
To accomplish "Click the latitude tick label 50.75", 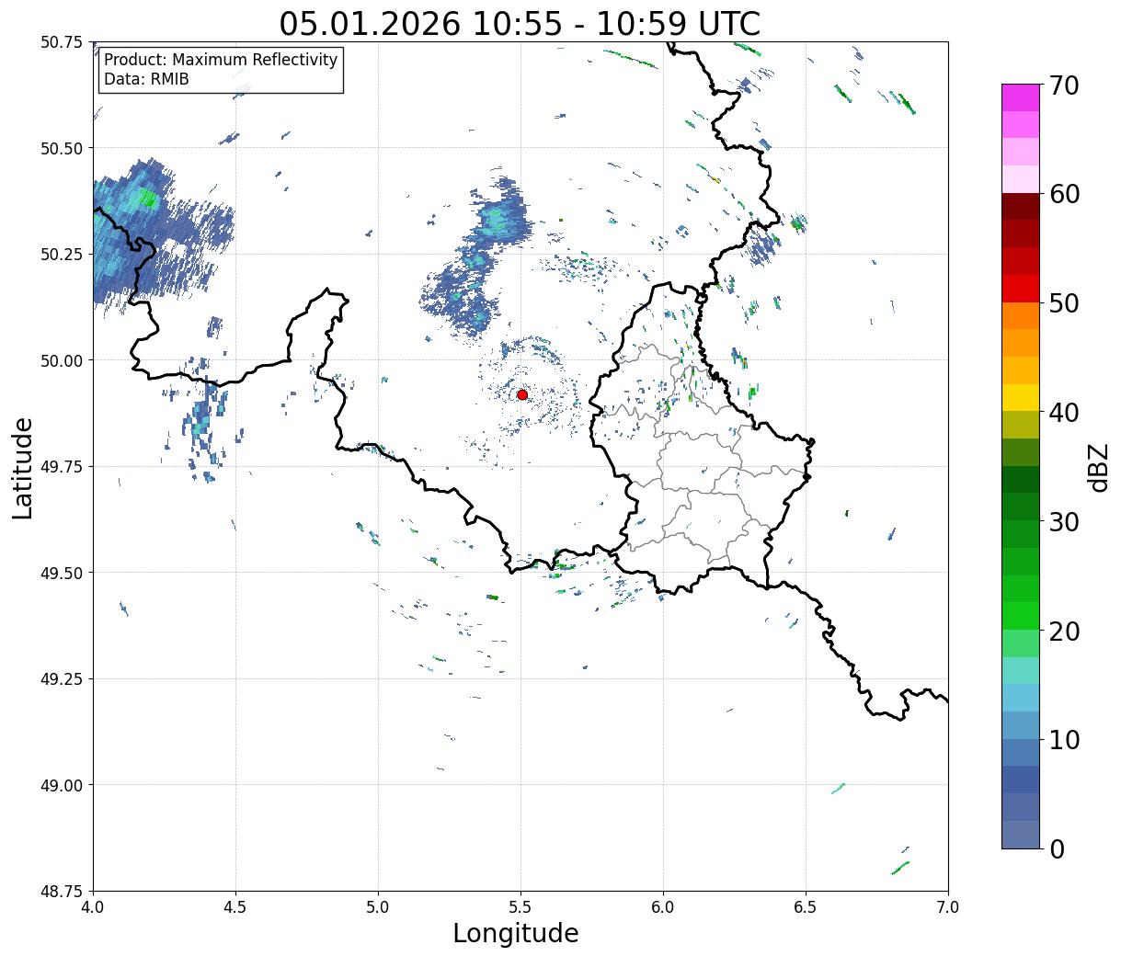I will pos(62,42).
